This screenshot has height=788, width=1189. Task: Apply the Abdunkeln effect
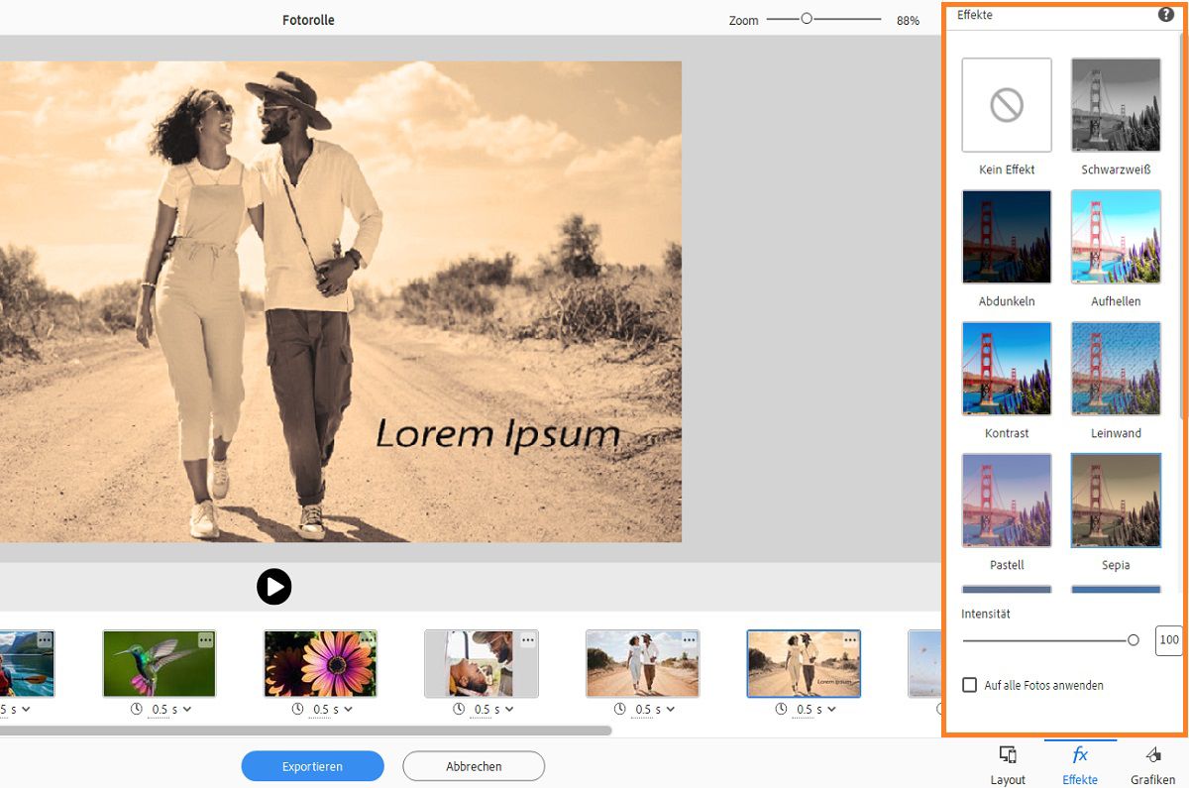pyautogui.click(x=1007, y=237)
